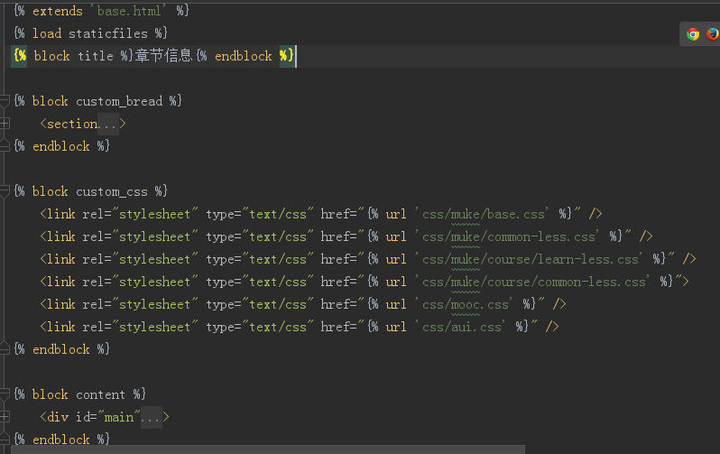
Task: Expand the folded div id main
Action: tap(5, 416)
